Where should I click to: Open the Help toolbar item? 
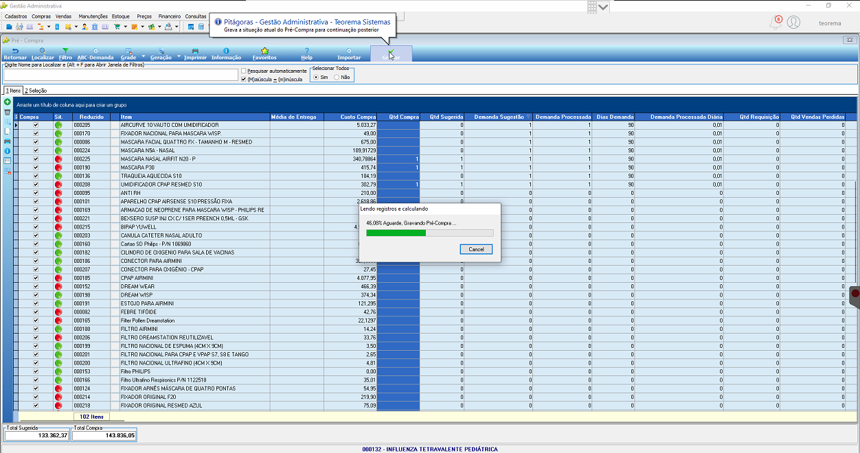coord(306,54)
